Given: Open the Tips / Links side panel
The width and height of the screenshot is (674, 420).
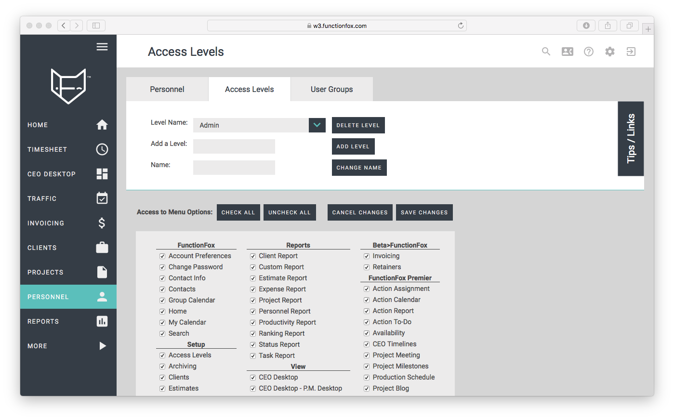Looking at the screenshot, I should [631, 139].
